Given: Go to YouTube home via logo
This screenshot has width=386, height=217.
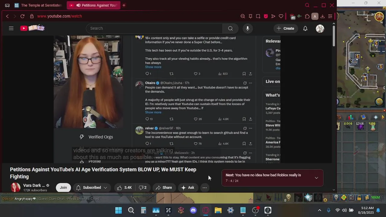Looking at the screenshot, I should click(32, 28).
